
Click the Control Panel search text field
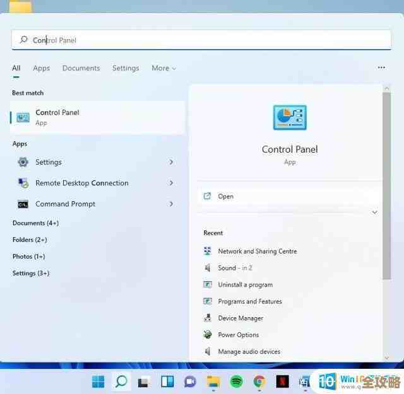[201, 40]
